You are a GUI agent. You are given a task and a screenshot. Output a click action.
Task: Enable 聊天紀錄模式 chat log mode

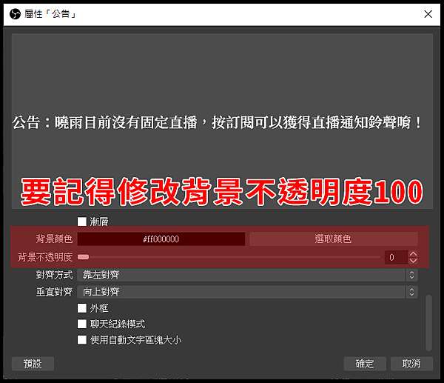pyautogui.click(x=82, y=324)
